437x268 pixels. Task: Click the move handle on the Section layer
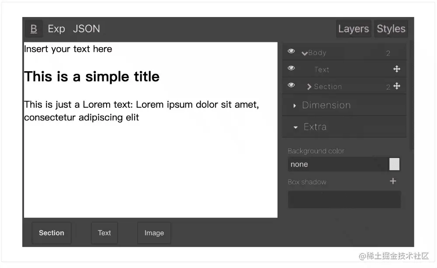[x=397, y=86]
